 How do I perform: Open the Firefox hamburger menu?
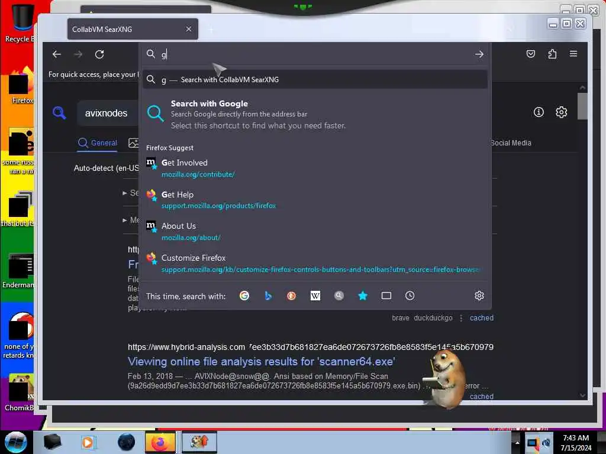pos(573,54)
